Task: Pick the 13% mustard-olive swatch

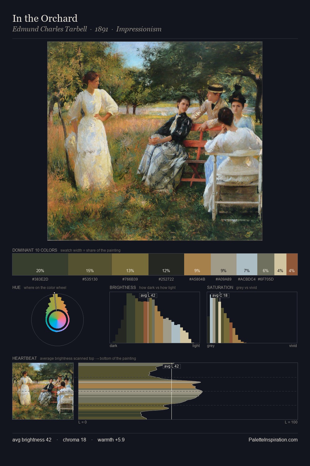Action: 130,264
